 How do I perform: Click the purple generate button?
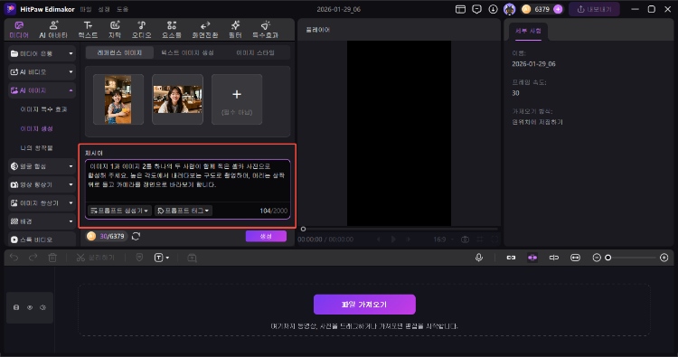[266, 236]
